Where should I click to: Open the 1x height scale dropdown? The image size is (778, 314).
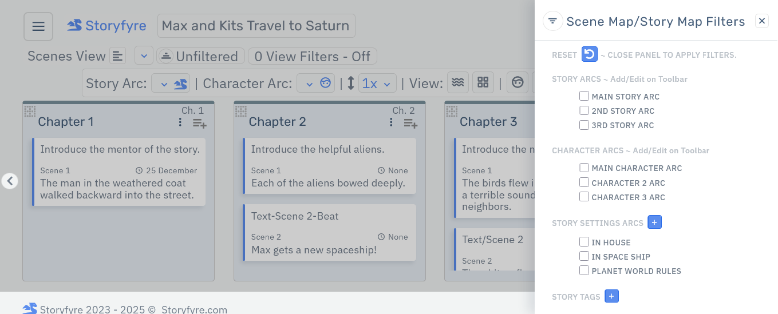click(377, 84)
